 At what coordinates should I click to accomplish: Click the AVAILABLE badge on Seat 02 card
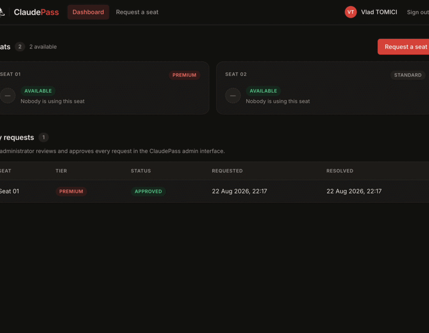point(263,91)
